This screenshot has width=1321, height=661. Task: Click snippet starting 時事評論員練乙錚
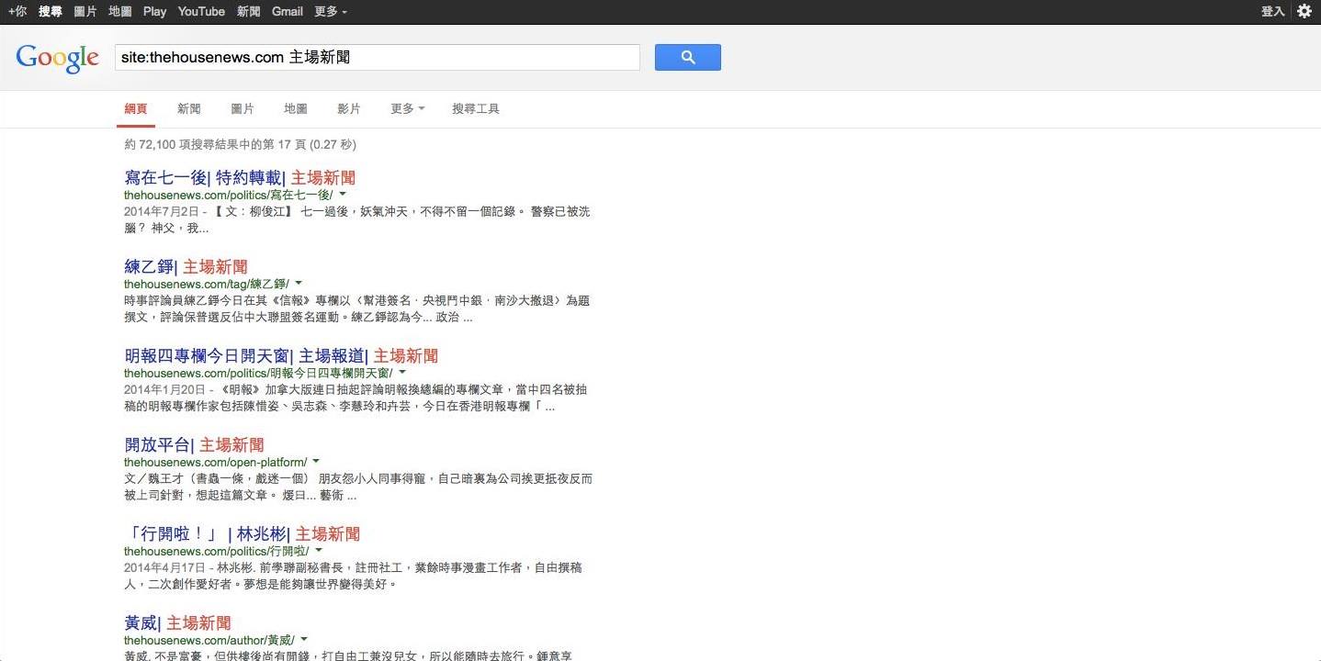click(357, 308)
